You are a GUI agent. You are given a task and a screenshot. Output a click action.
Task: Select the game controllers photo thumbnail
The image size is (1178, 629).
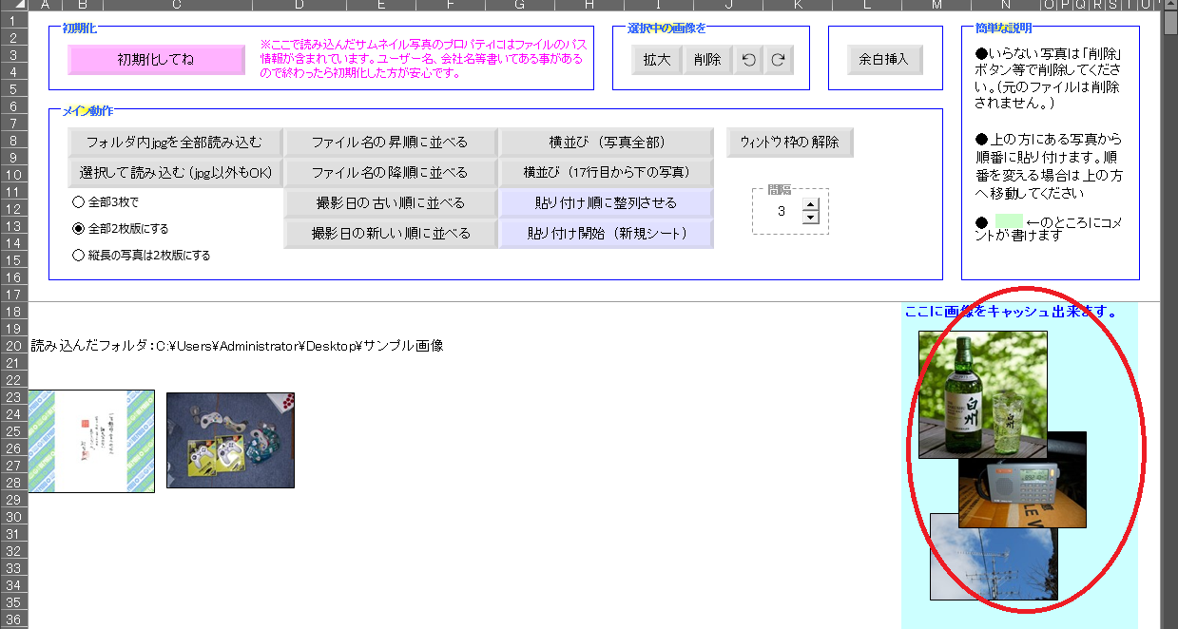point(230,440)
